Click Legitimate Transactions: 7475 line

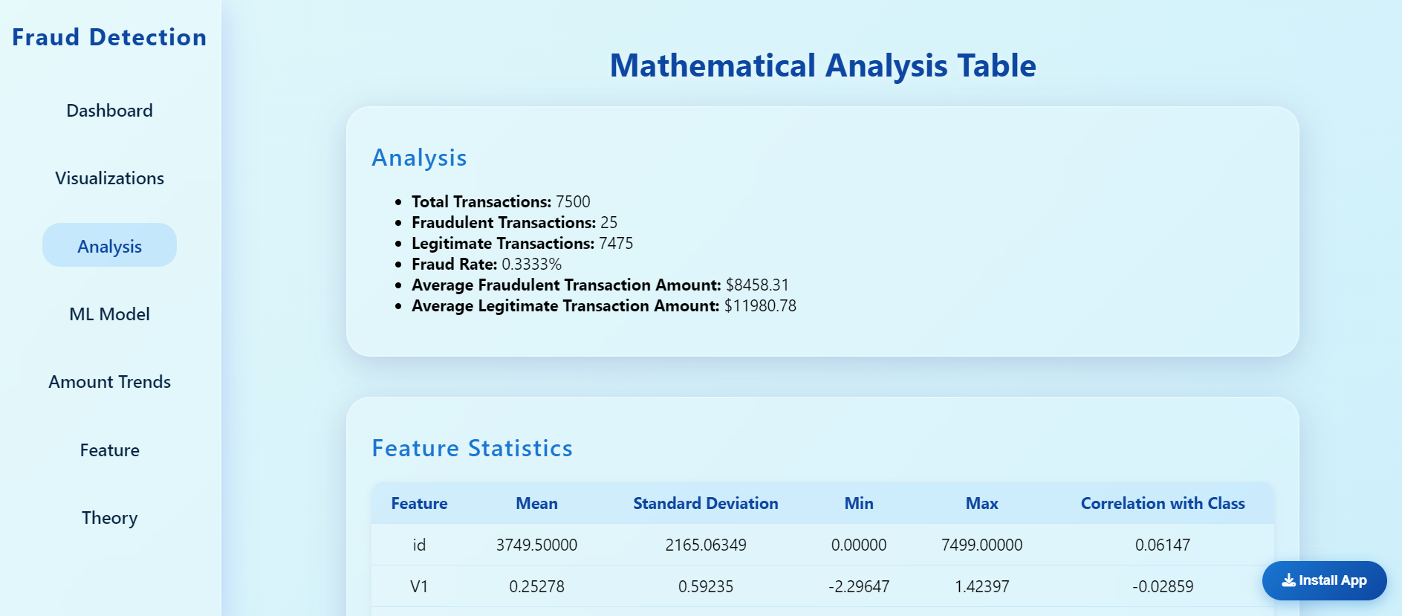pos(522,243)
